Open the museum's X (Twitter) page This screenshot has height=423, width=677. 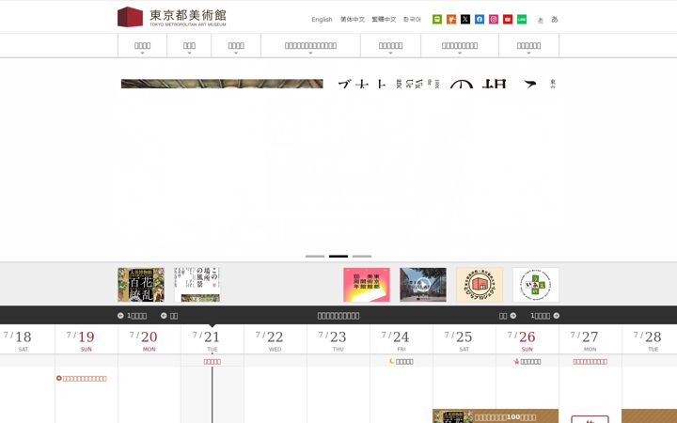click(x=465, y=19)
